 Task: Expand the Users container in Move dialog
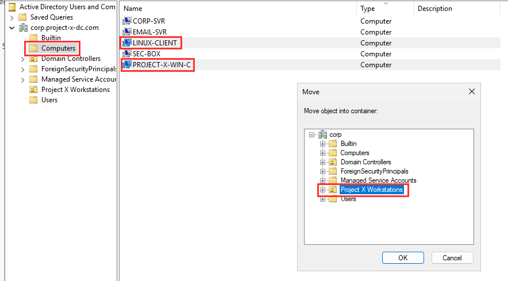tap(323, 199)
